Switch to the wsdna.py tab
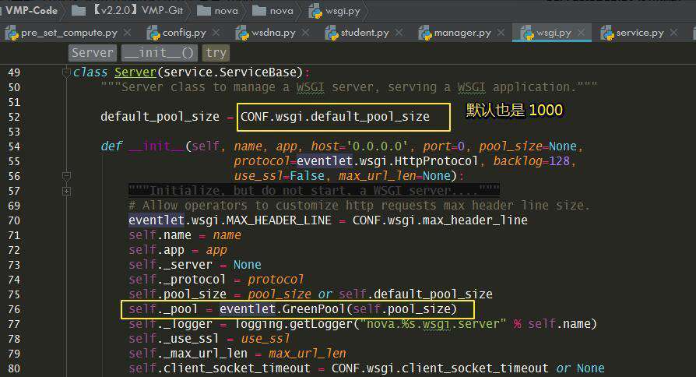The height and width of the screenshot is (377, 696). tap(273, 33)
